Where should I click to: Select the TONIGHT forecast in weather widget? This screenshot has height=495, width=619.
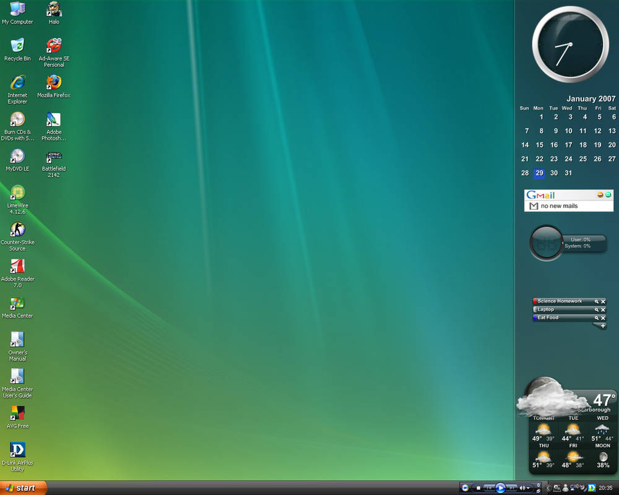pos(543,429)
